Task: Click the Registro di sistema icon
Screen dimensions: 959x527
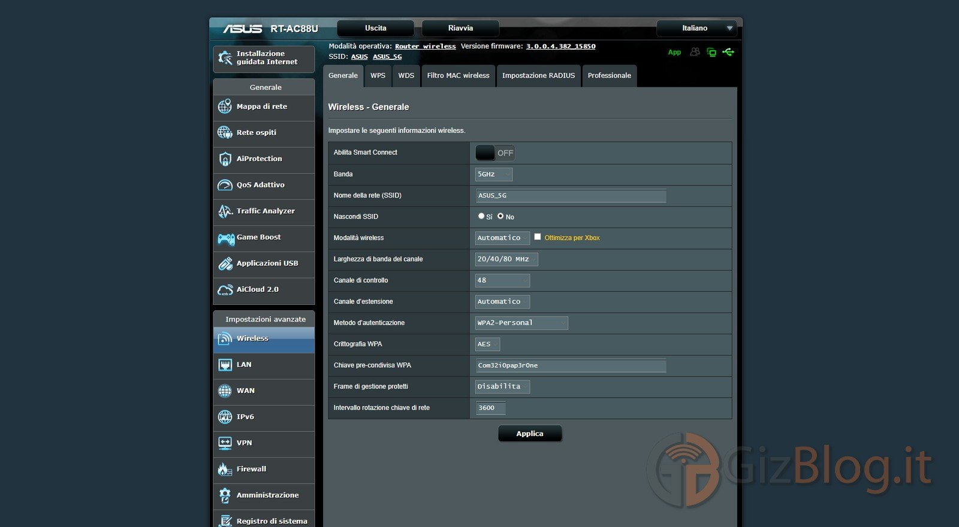Action: coord(225,521)
